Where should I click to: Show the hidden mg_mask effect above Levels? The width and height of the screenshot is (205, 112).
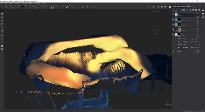tap(179, 42)
